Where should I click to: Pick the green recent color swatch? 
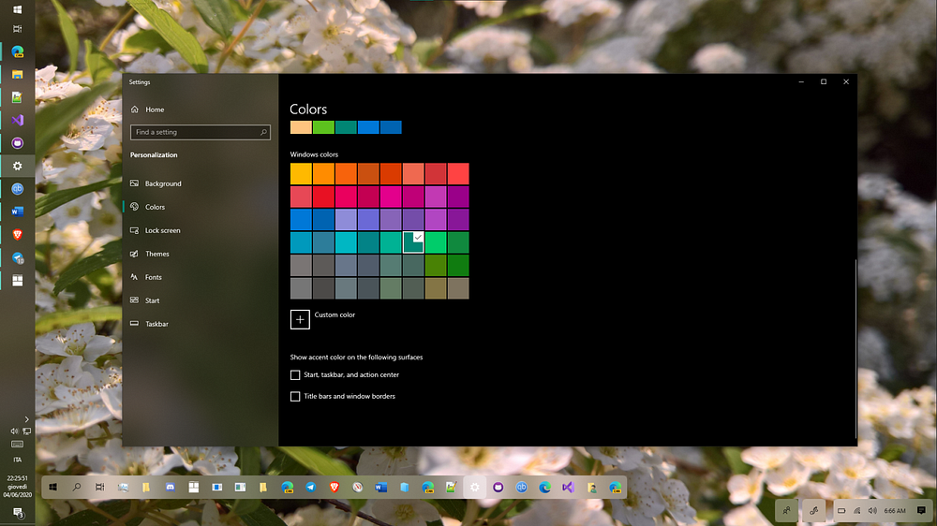pyautogui.click(x=323, y=127)
